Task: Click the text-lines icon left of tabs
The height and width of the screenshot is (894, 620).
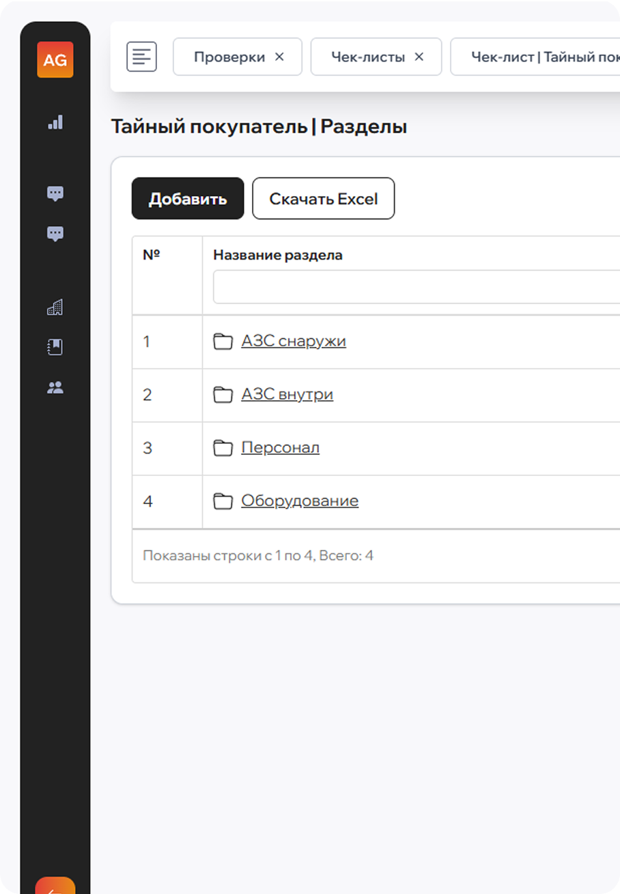Action: 141,57
